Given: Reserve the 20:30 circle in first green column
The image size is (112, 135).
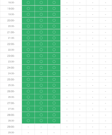Looking at the screenshot, I should [28, 26].
